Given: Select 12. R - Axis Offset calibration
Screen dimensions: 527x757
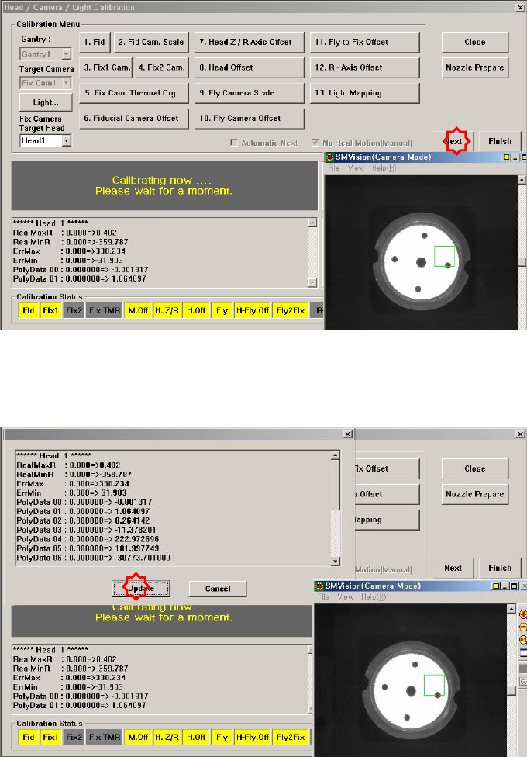Looking at the screenshot, I should [x=364, y=67].
